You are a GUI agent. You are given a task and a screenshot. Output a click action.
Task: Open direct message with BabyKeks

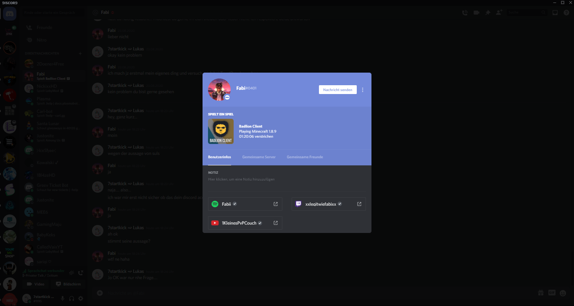pyautogui.click(x=55, y=237)
